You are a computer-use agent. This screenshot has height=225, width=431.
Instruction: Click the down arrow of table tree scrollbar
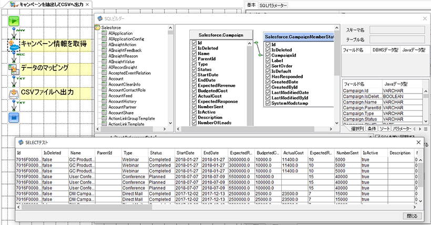(x=170, y=123)
